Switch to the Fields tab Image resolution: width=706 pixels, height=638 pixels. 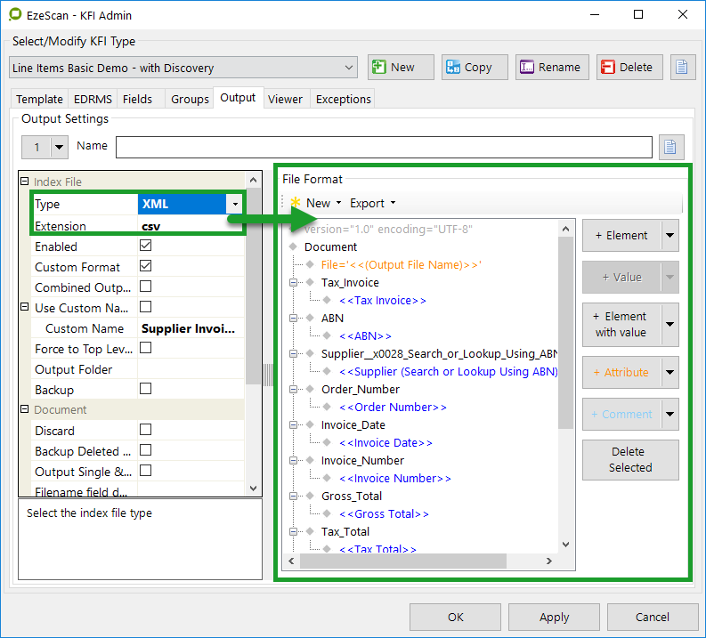[138, 99]
